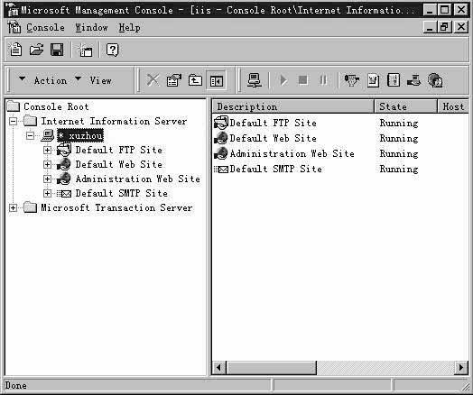The image size is (473, 395).
Task: Open the View dropdown menu
Action: pyautogui.click(x=94, y=80)
